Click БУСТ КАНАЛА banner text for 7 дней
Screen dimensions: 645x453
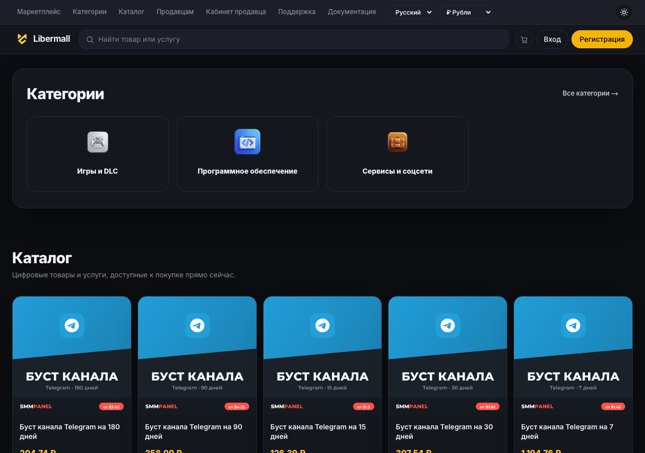(573, 376)
